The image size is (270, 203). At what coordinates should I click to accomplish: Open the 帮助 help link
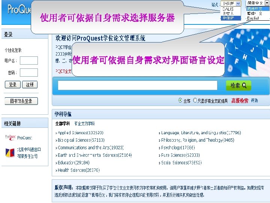pos(254,100)
